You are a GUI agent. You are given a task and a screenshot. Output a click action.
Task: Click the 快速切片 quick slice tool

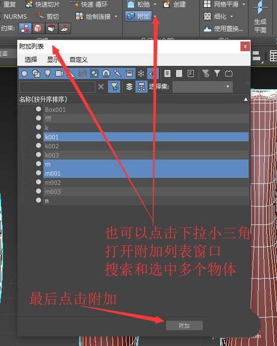pyautogui.click(x=43, y=4)
